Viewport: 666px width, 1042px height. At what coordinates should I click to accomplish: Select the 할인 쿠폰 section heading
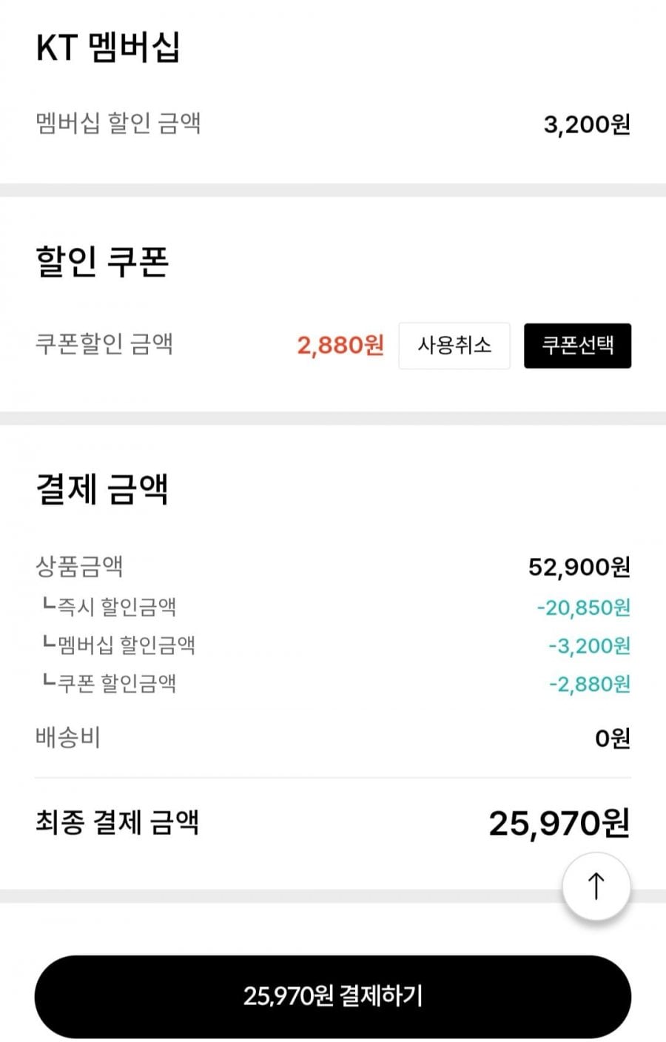click(x=102, y=261)
